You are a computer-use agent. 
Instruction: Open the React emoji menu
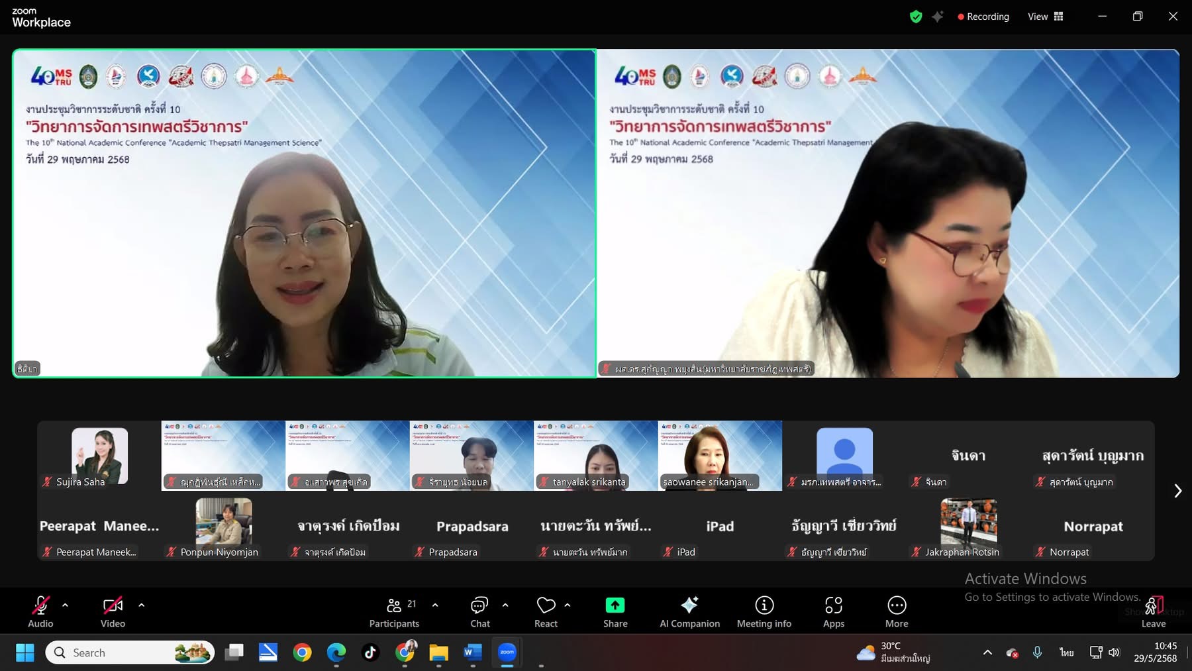(546, 611)
